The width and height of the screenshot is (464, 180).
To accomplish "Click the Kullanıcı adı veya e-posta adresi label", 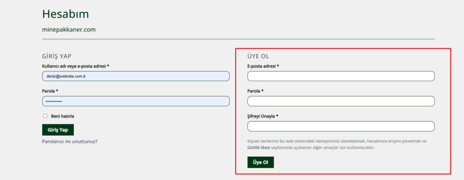I will tap(76, 66).
